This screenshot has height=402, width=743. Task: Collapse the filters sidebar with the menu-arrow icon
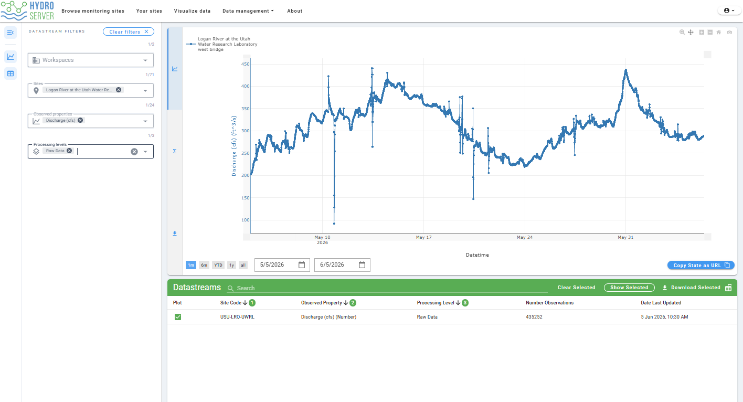(10, 33)
